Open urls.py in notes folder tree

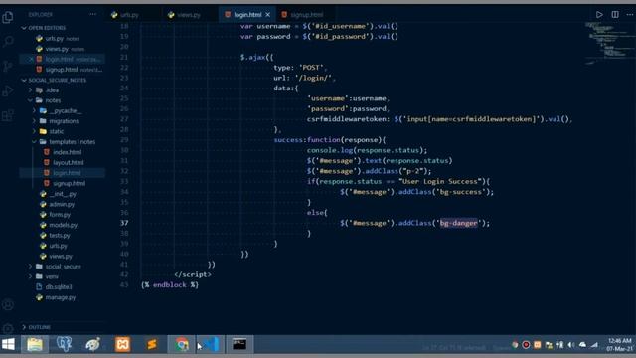pos(58,246)
